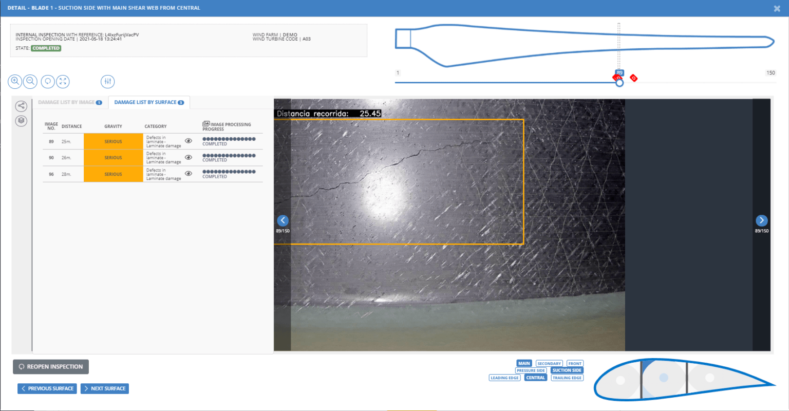
Task: Click the zoom in magnifier icon
Action: [15, 81]
